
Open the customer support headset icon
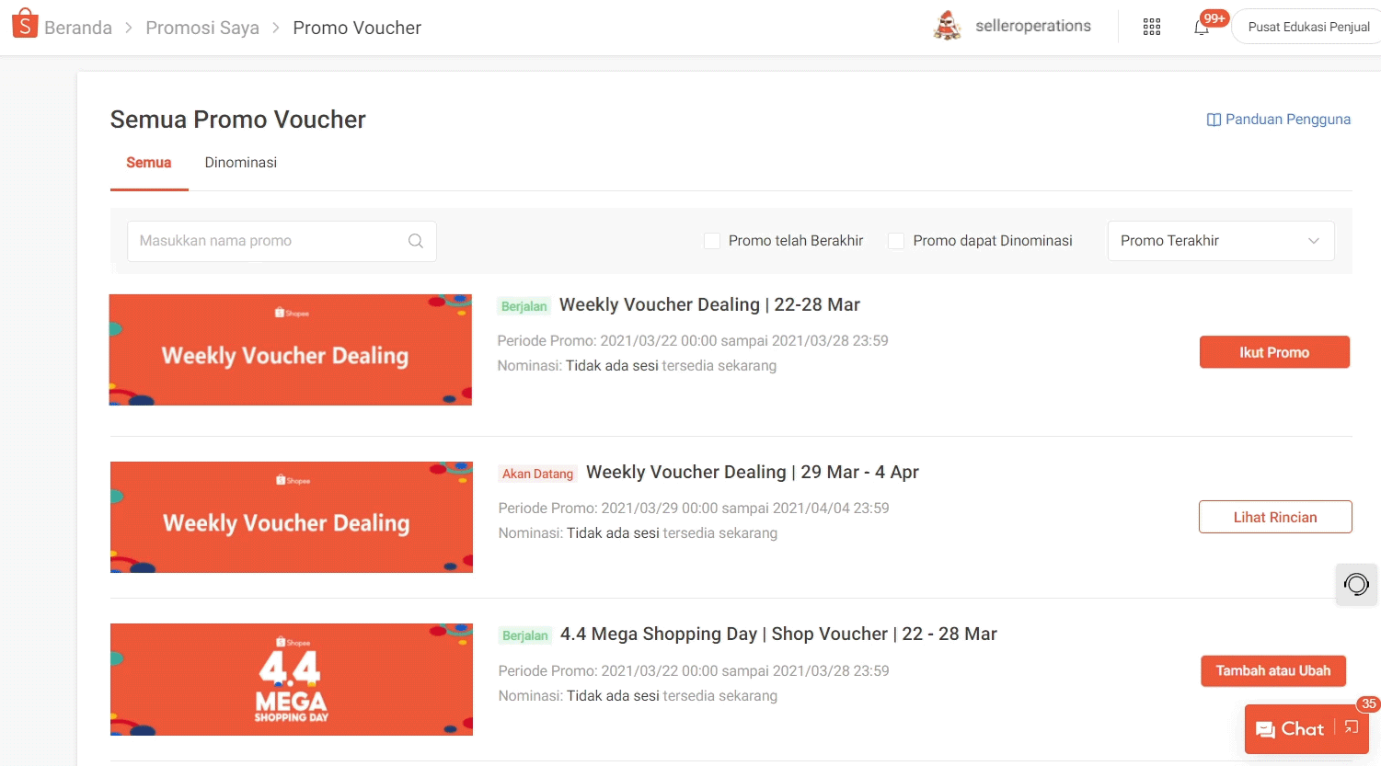[x=1356, y=584]
